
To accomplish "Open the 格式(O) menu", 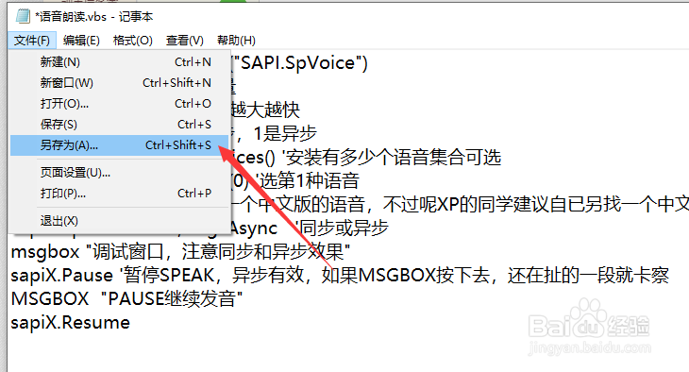I will [x=133, y=41].
